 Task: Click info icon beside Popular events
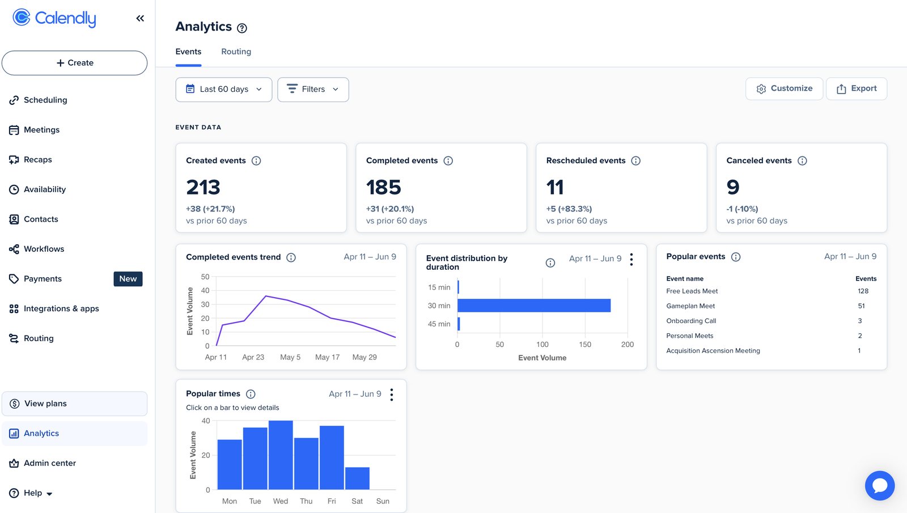(736, 257)
